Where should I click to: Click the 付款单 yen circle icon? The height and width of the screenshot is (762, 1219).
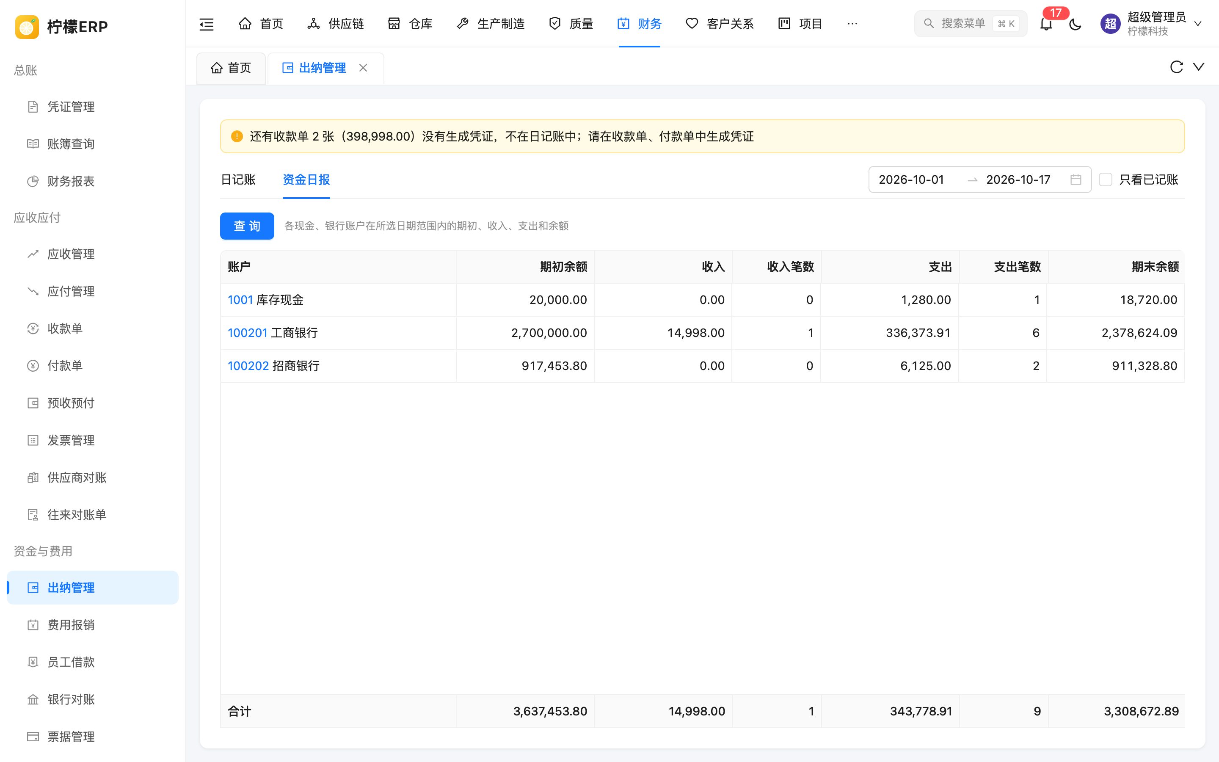pyautogui.click(x=33, y=366)
